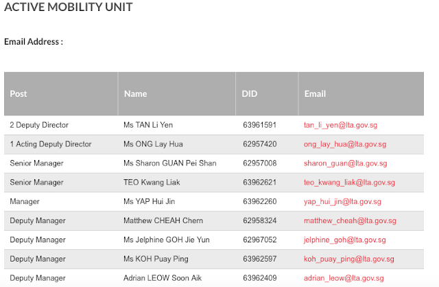Open email link tan_li_yen@lta.gov.sg
The height and width of the screenshot is (287, 439).
pyautogui.click(x=340, y=126)
